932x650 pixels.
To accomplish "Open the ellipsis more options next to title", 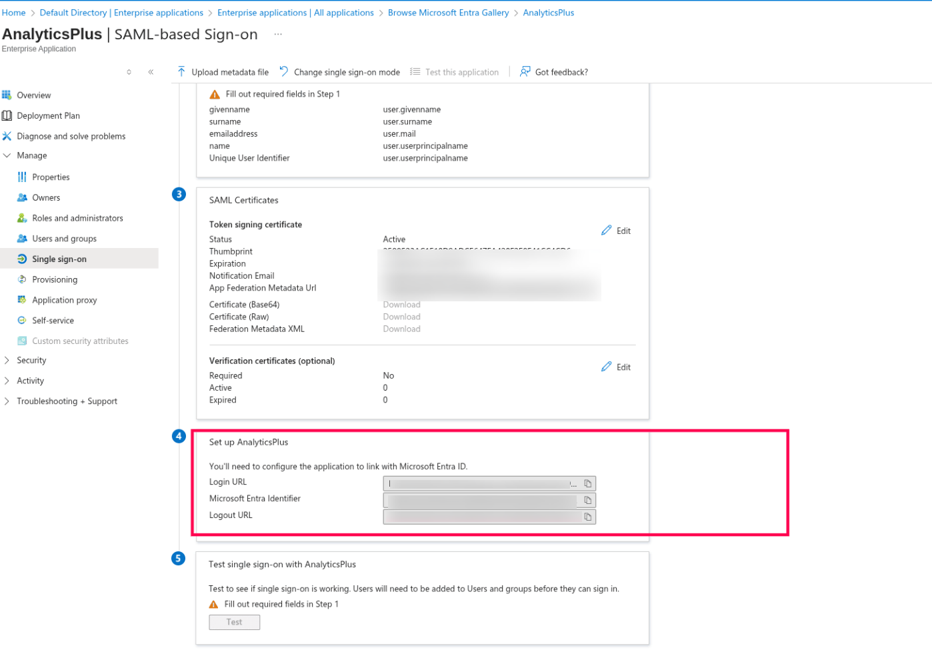I will (278, 34).
